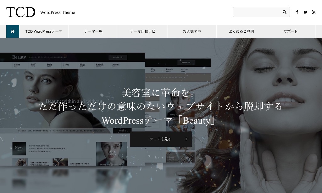Select the よくあるご質問 menu item

[241, 31]
